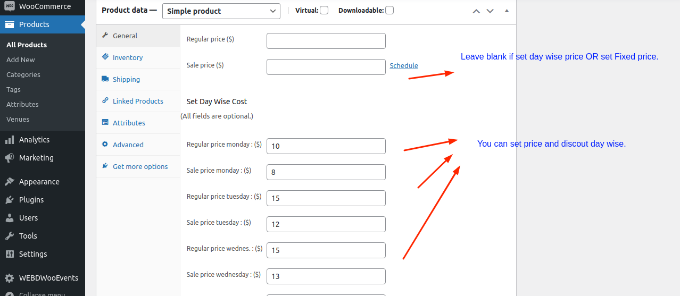Viewport: 680px width, 296px height.
Task: Click the Tools wrench icon
Action: click(10, 236)
